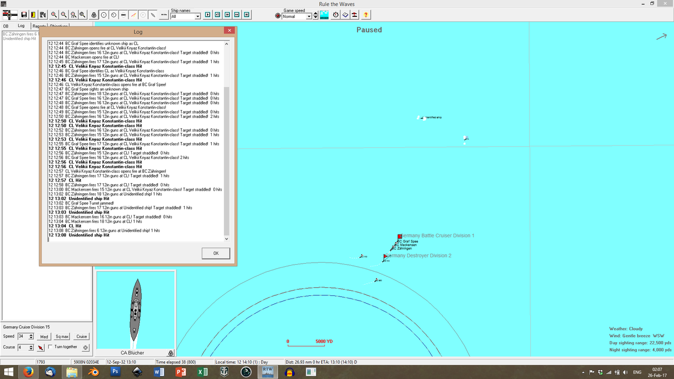Click the stopwatch timer icon

click(335, 15)
